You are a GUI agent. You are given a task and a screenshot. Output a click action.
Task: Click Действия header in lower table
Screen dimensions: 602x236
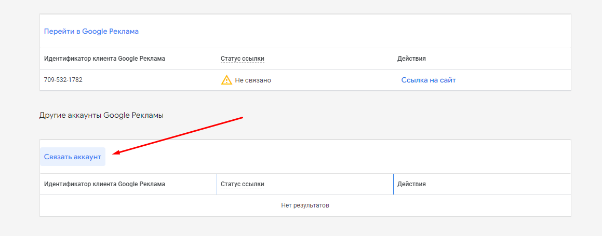pos(411,184)
